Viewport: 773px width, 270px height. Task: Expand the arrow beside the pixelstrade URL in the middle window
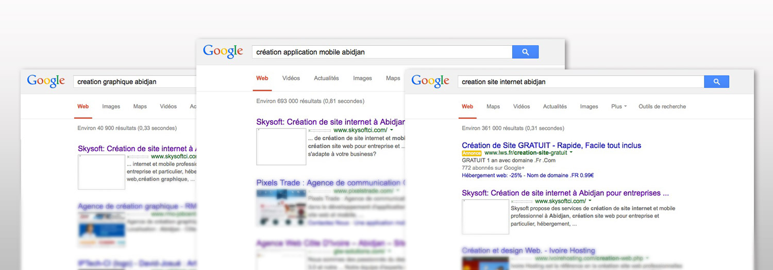[x=398, y=191]
